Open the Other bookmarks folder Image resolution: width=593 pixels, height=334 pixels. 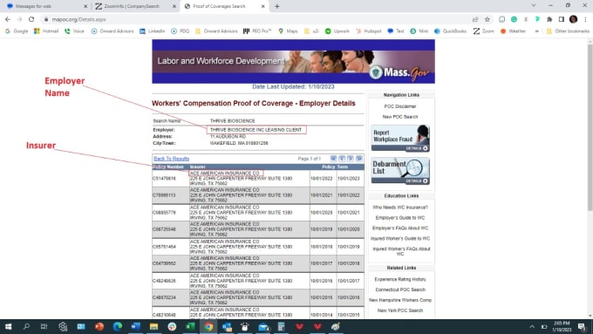pos(568,31)
